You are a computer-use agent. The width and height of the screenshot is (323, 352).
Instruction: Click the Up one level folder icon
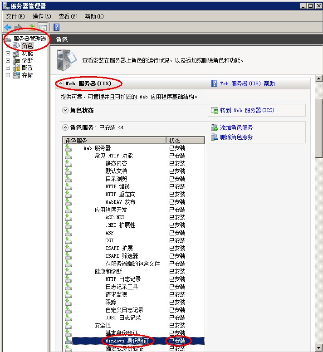pos(32,27)
